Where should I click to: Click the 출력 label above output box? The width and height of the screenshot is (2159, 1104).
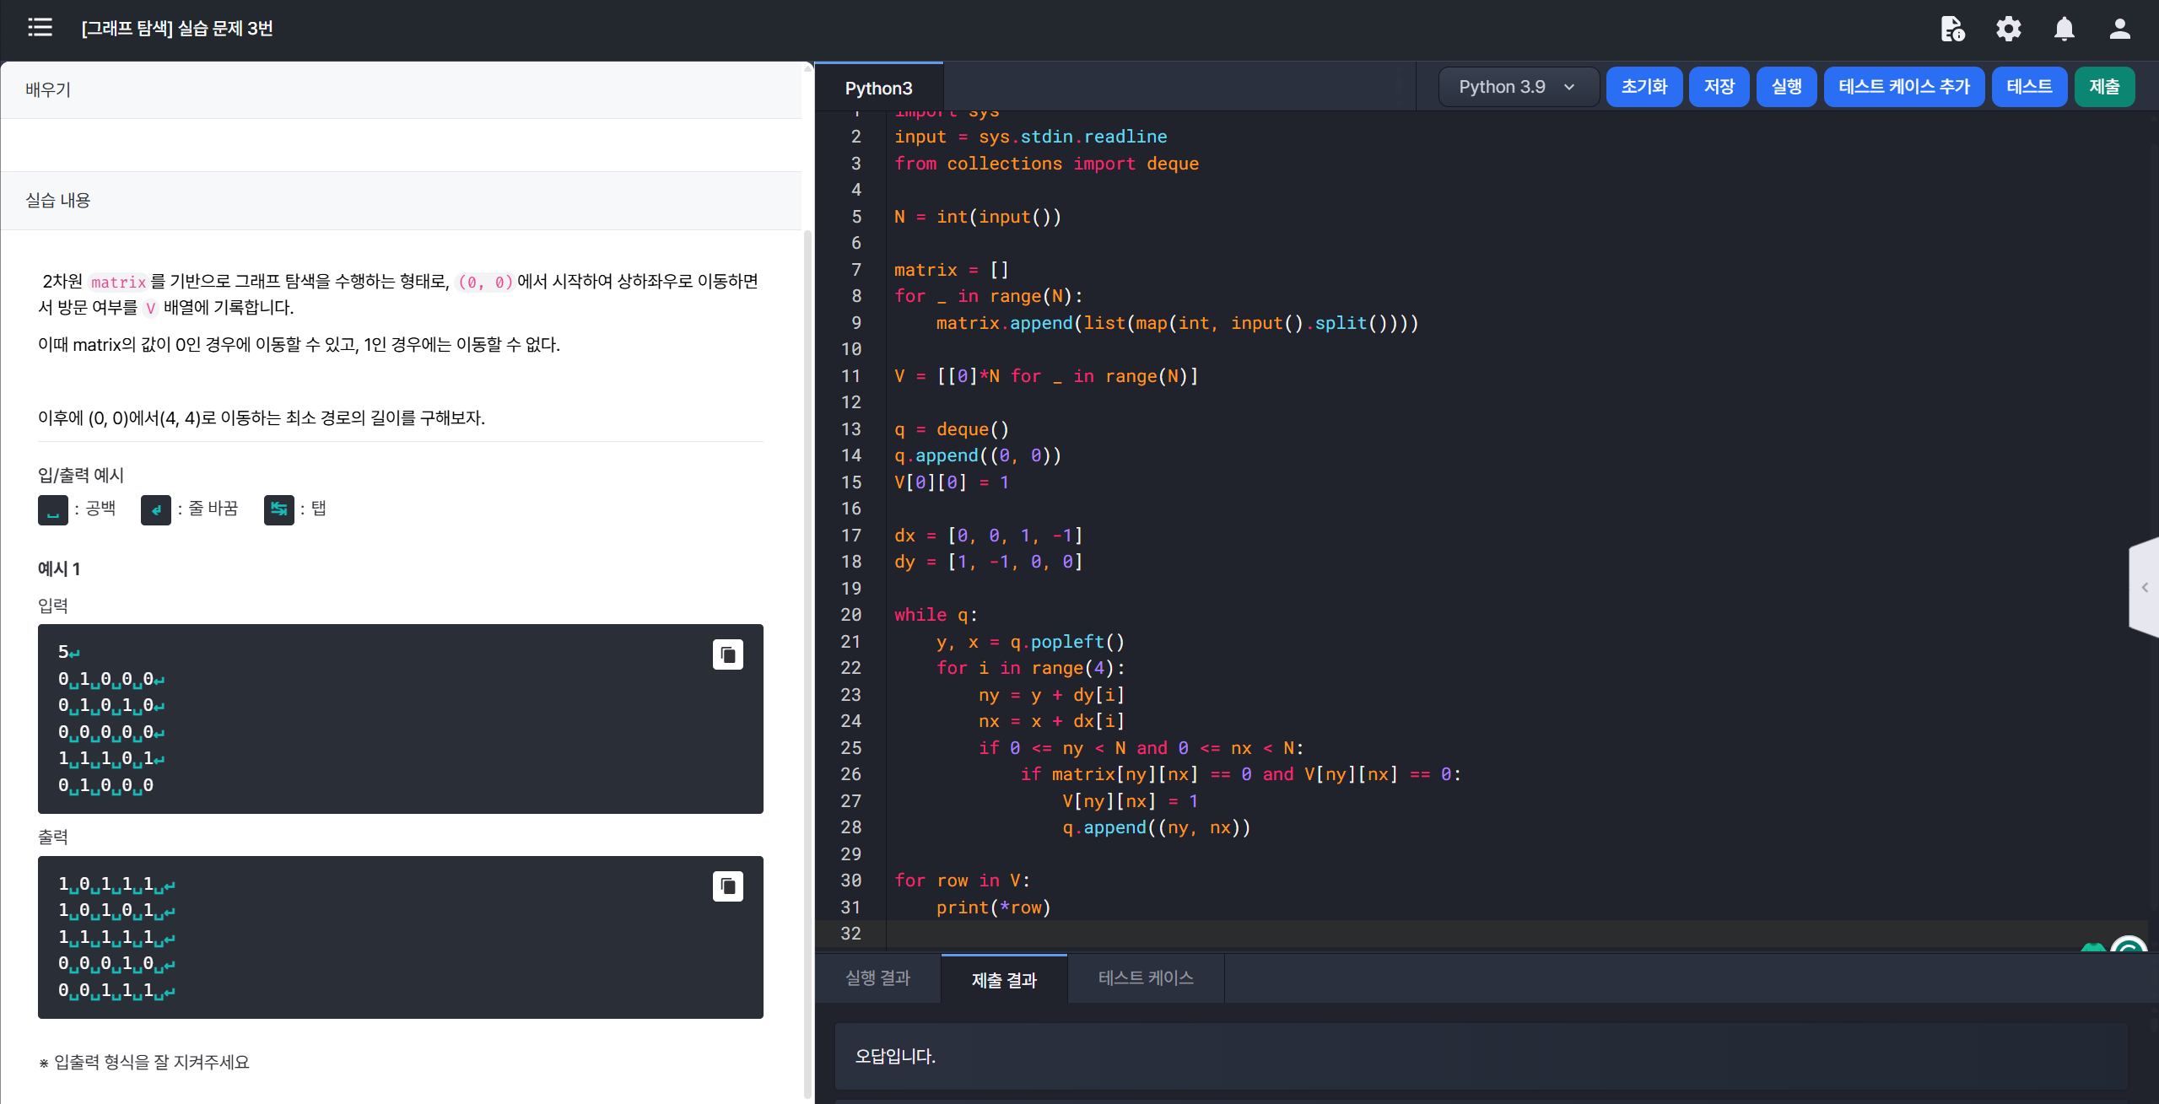[x=53, y=837]
